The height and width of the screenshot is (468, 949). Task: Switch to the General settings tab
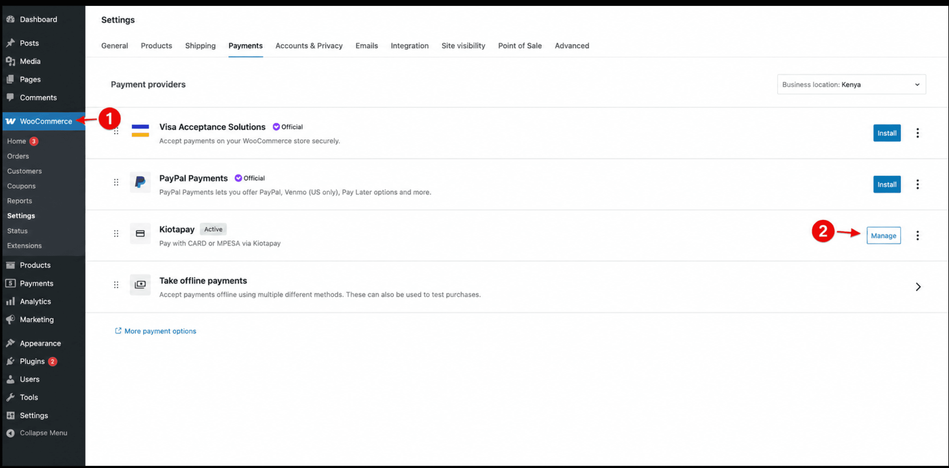(115, 46)
